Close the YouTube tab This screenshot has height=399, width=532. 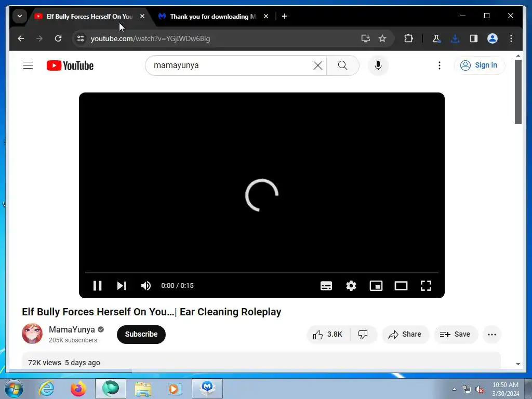pos(142,16)
